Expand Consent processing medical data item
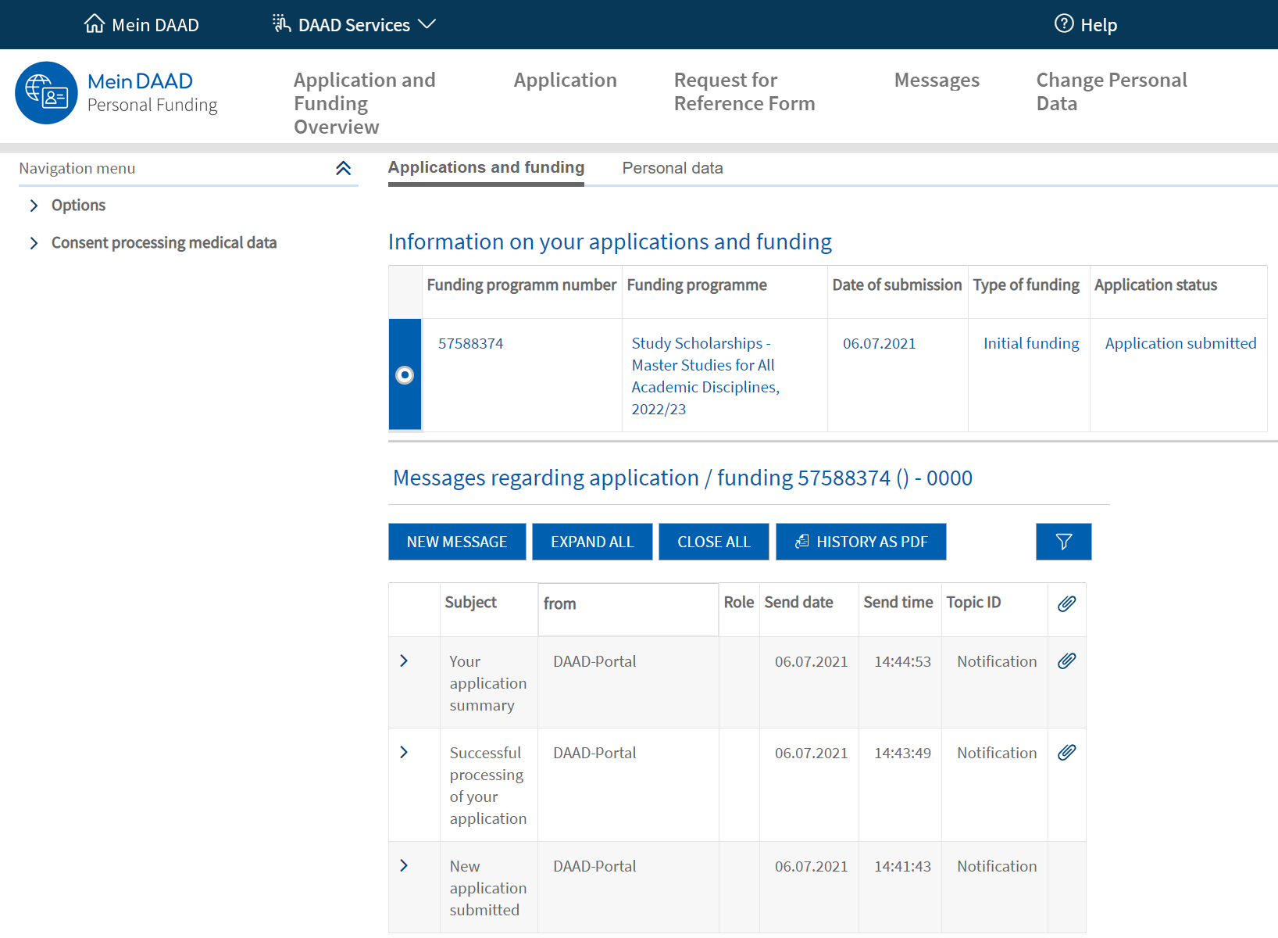1278x938 pixels. coord(34,243)
